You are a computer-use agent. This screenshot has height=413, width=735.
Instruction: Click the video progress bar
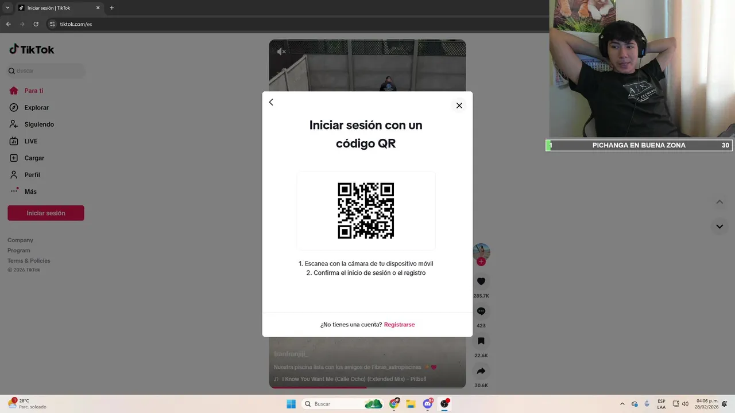pos(367,387)
